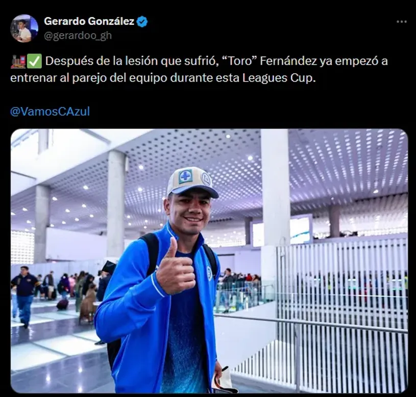Click the club crest on the blue jacket

click(x=209, y=273)
